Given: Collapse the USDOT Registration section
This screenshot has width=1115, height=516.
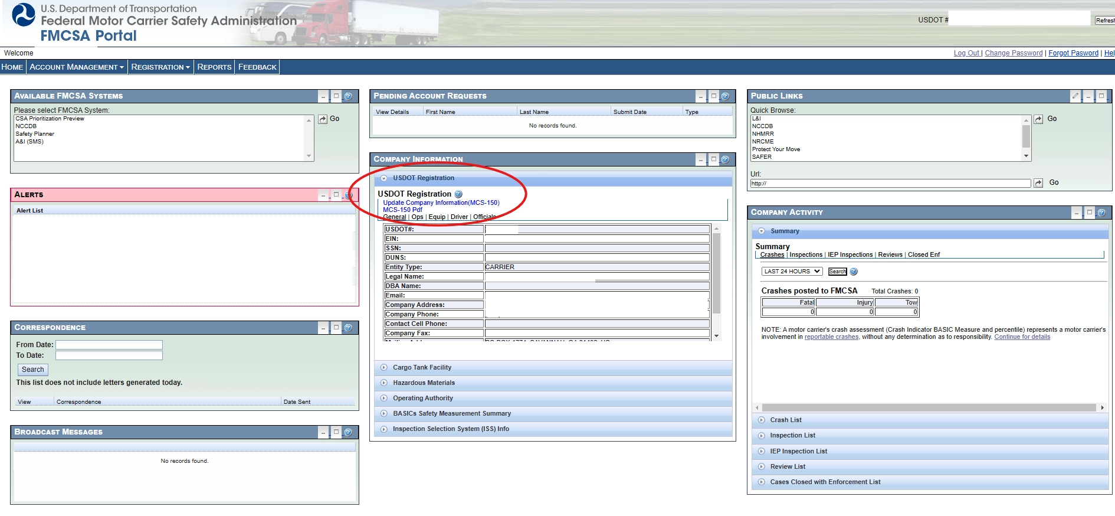Looking at the screenshot, I should [x=384, y=178].
